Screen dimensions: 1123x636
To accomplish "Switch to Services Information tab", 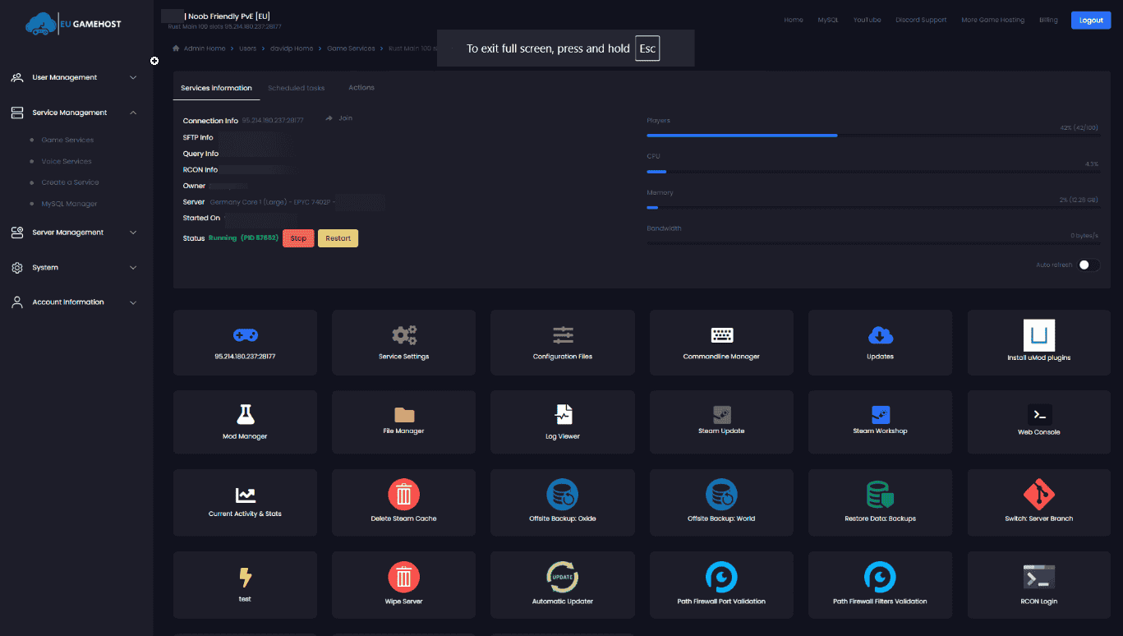I will pyautogui.click(x=216, y=88).
